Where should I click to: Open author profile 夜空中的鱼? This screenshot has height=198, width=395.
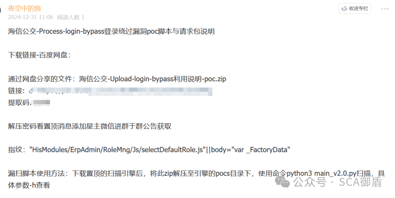tap(25, 8)
